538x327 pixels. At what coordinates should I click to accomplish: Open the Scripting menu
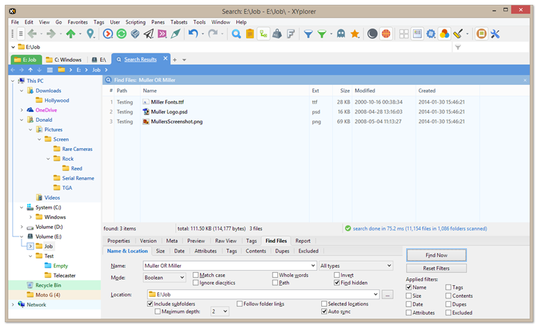tap(135, 22)
